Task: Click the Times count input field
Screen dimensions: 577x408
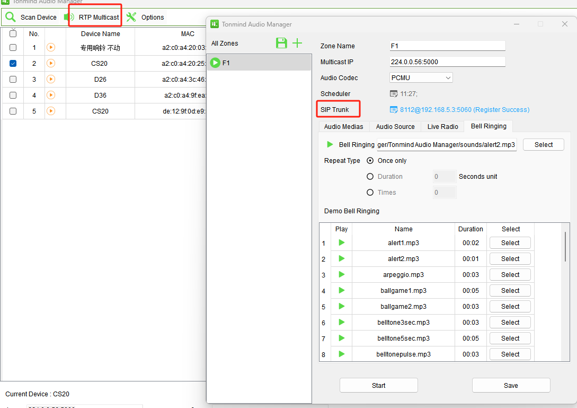Action: point(445,192)
